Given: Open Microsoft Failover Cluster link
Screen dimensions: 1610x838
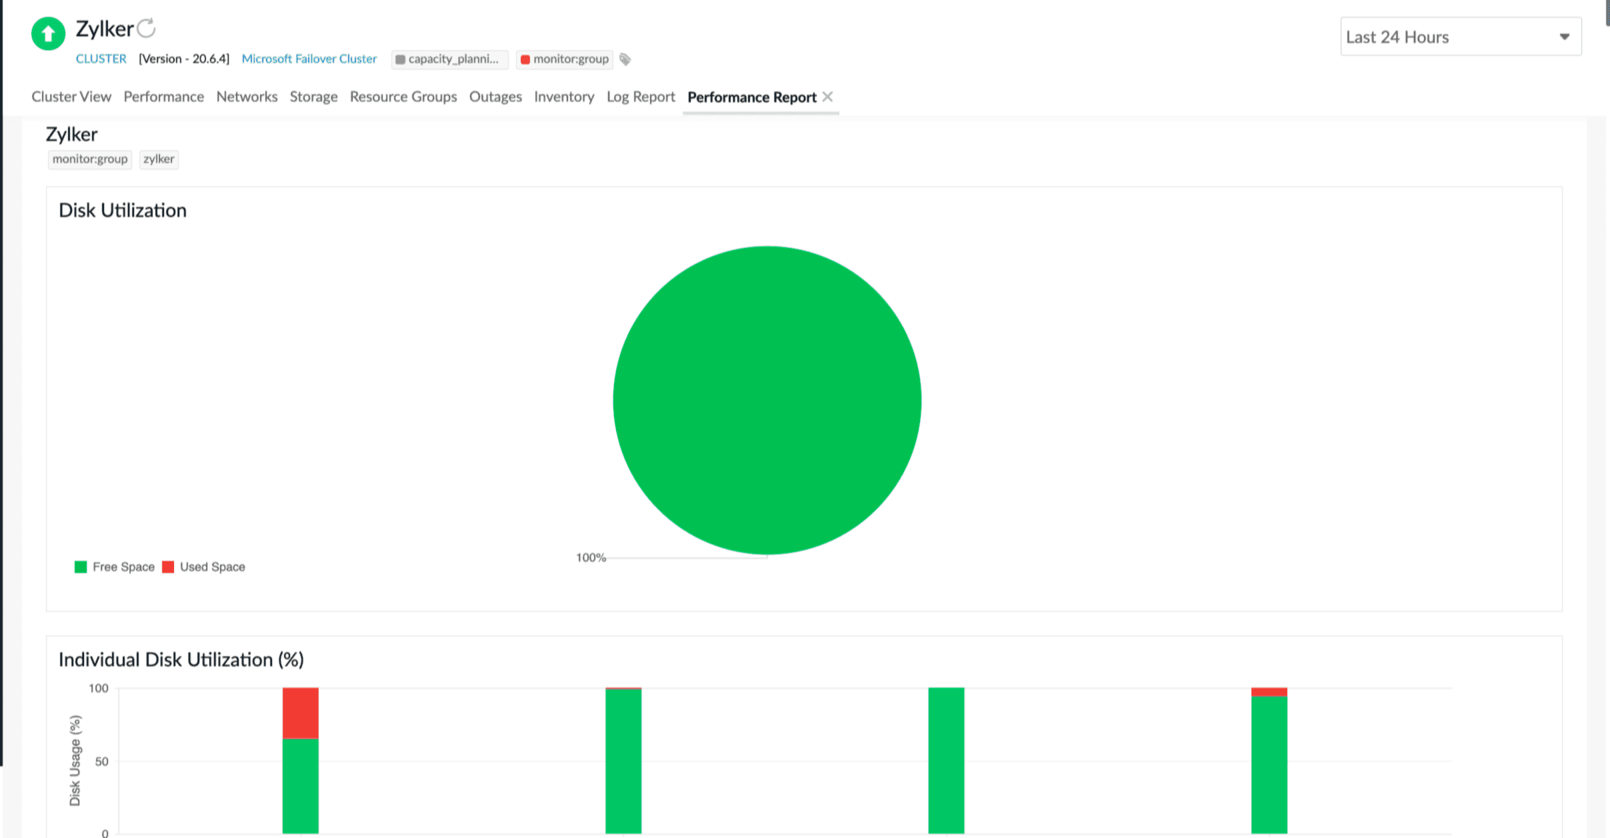Looking at the screenshot, I should (309, 59).
